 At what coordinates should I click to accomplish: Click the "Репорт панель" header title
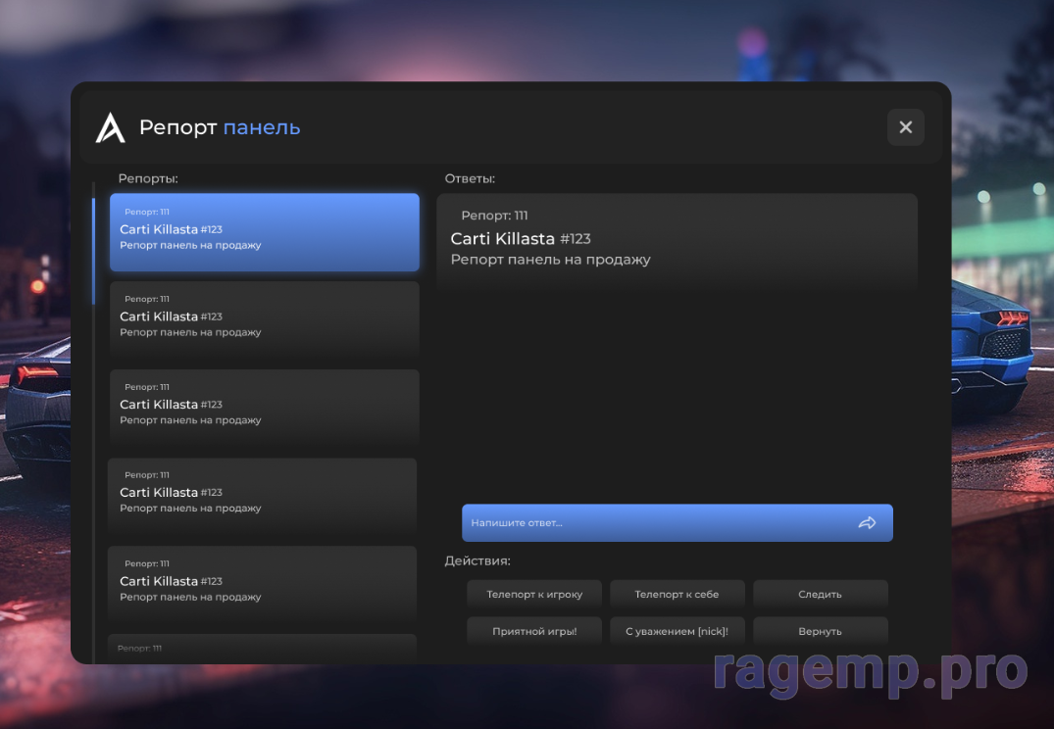point(220,127)
